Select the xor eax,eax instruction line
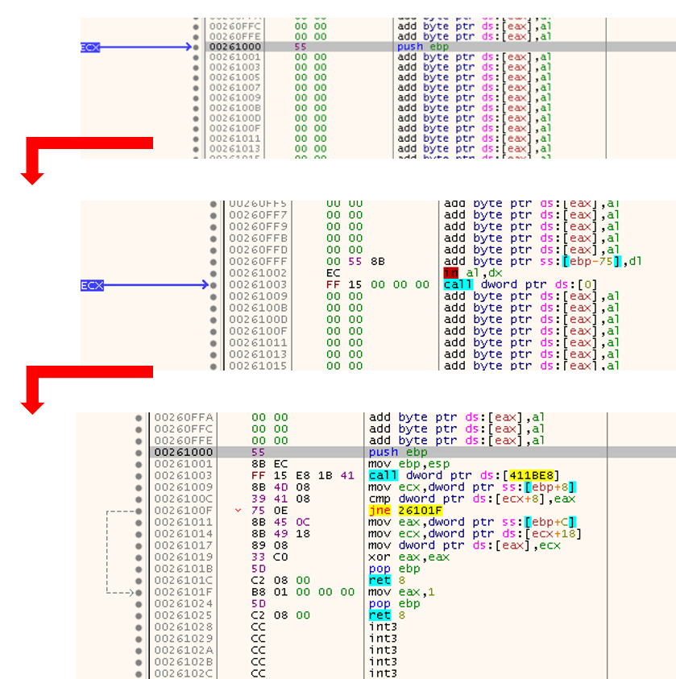Screen dimensions: 676x679 (409, 557)
